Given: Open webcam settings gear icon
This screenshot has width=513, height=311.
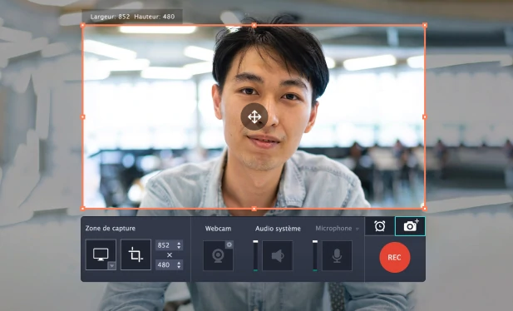Looking at the screenshot, I should [229, 244].
